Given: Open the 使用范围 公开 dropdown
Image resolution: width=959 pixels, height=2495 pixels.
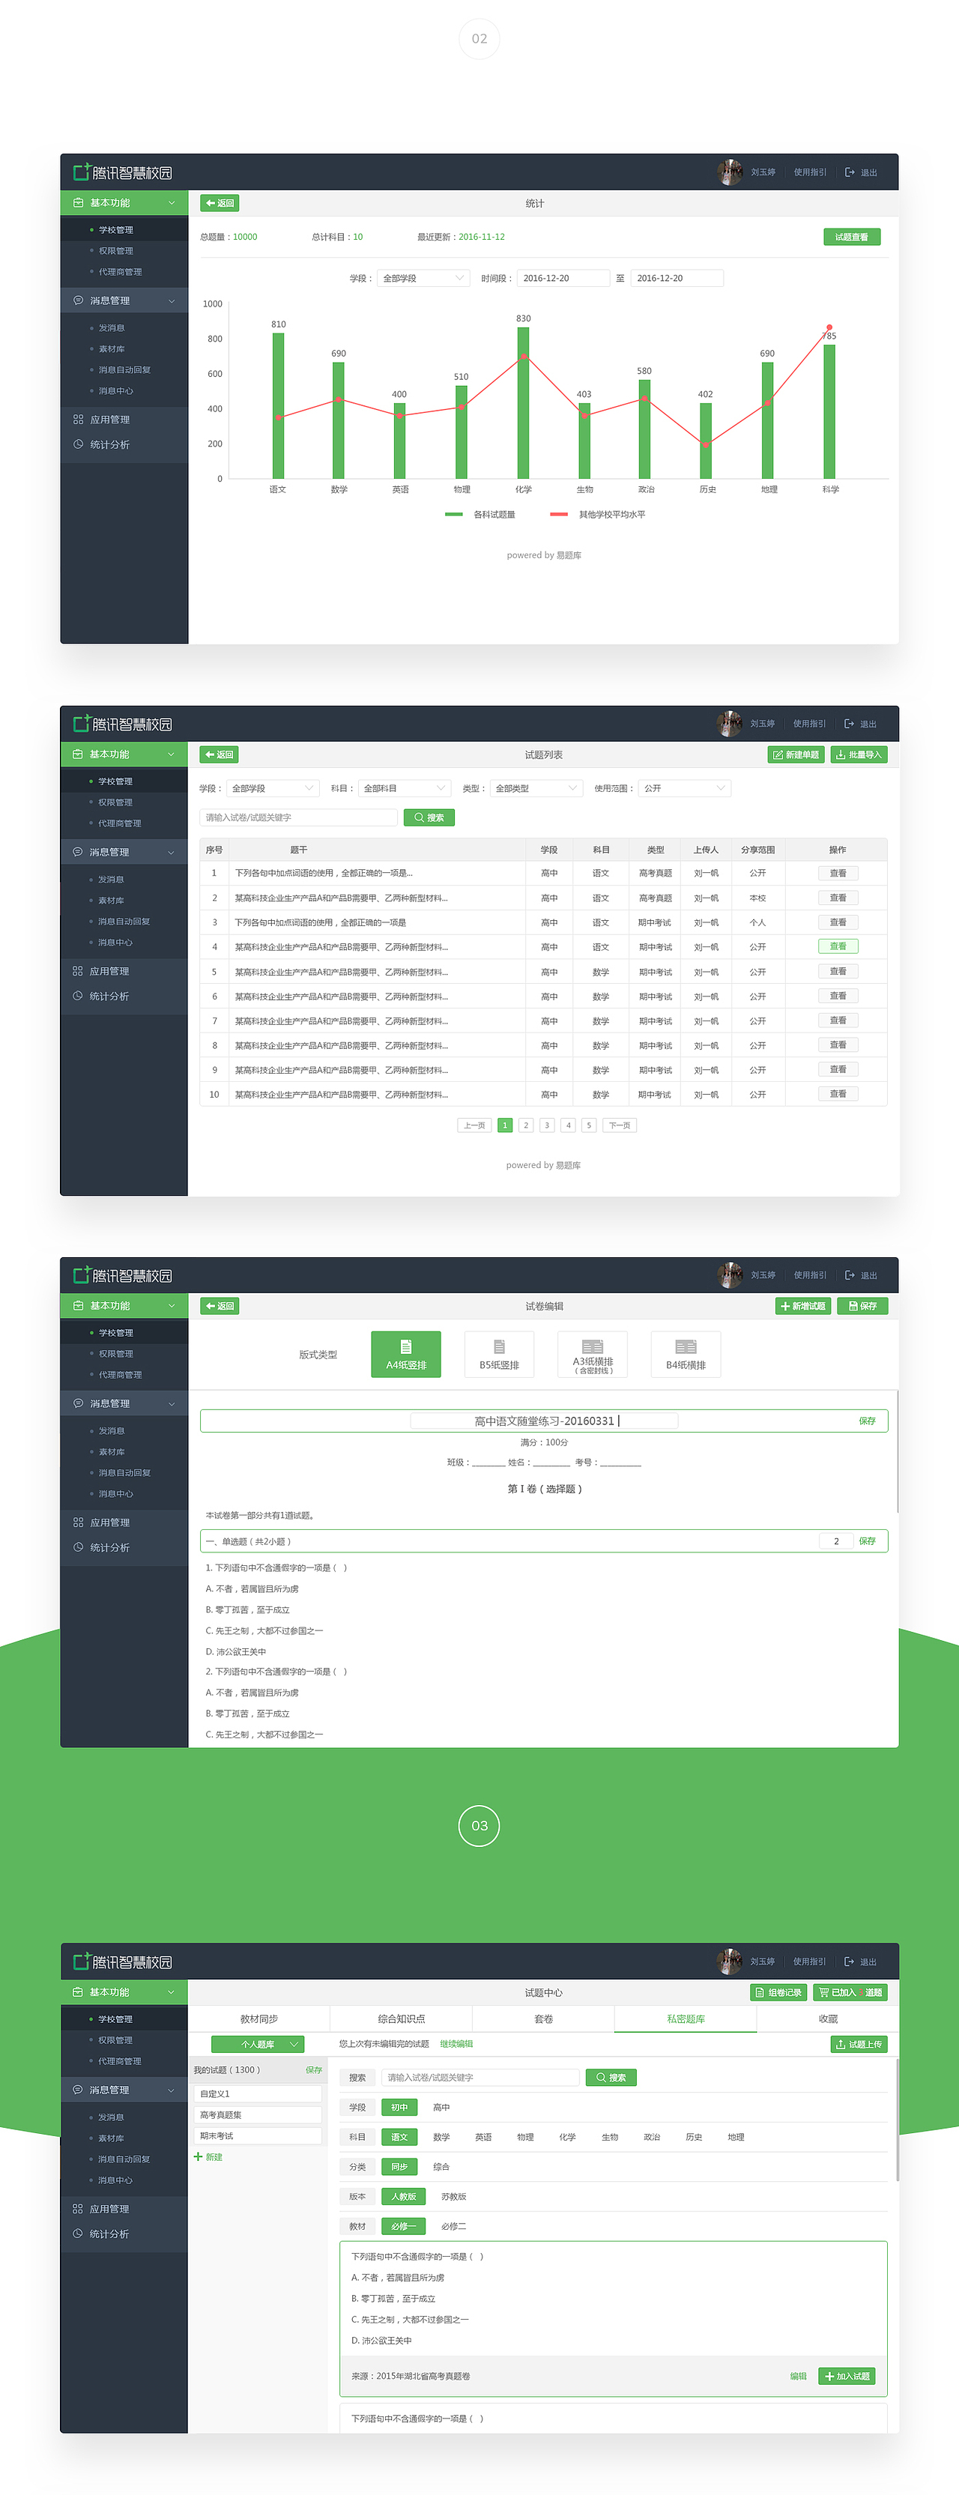Looking at the screenshot, I should 685,788.
